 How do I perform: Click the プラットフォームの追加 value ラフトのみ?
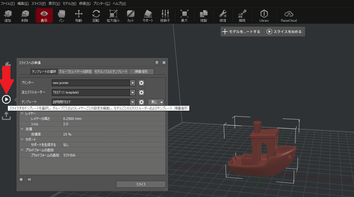point(69,155)
